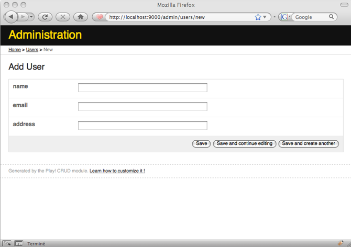Open the Learn how to customize it link
351x247 pixels.
pyautogui.click(x=117, y=171)
